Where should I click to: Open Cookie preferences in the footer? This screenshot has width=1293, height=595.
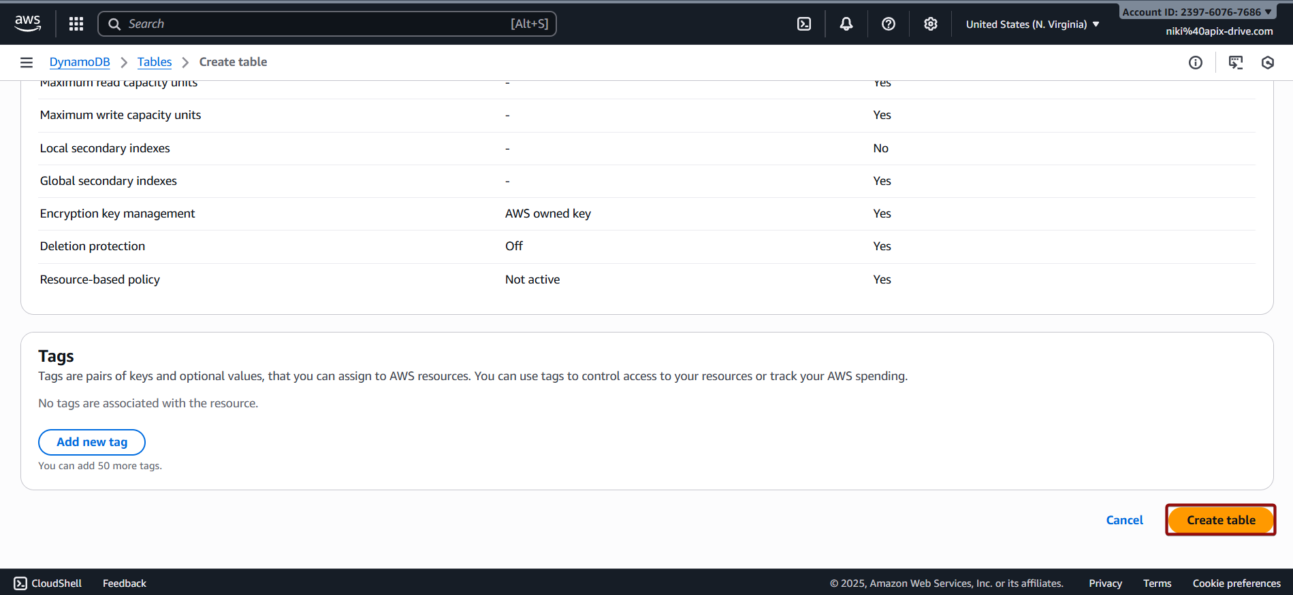click(1236, 583)
